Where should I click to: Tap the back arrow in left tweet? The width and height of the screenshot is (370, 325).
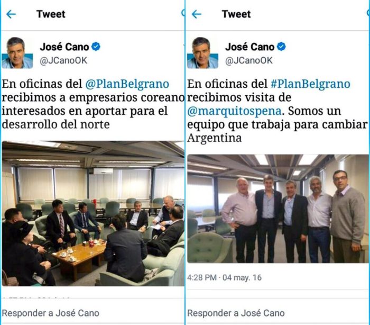tap(11, 14)
